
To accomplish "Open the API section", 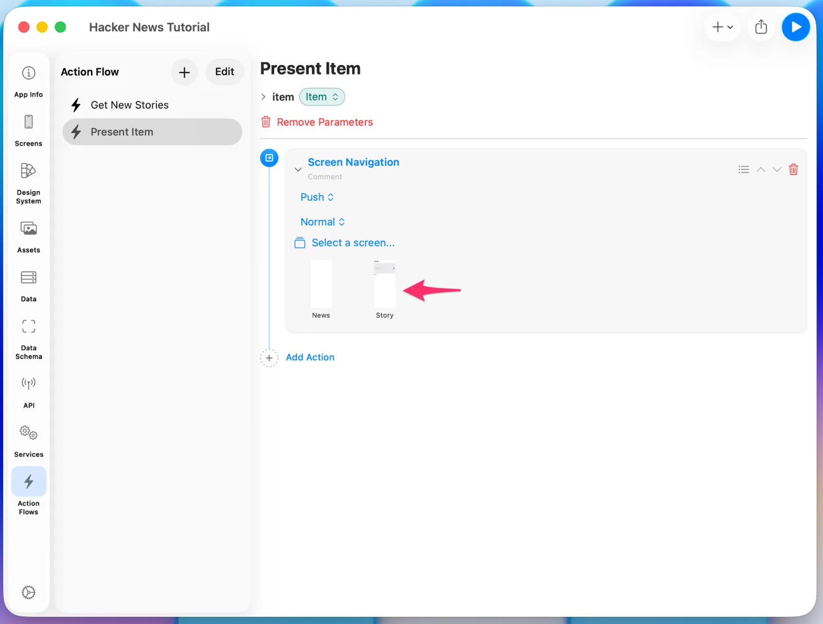I will (x=28, y=392).
